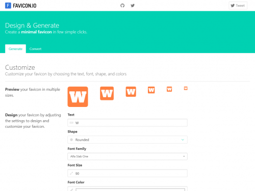Open the Twitter bird icon link
This screenshot has height=191, width=255.
(133, 6)
